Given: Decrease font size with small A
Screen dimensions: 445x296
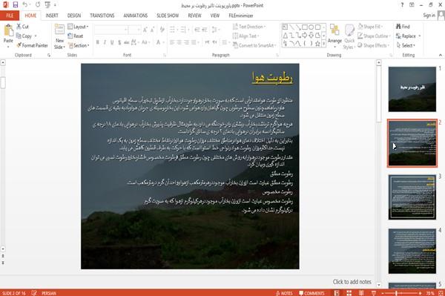Looking at the screenshot, I should [x=153, y=30].
